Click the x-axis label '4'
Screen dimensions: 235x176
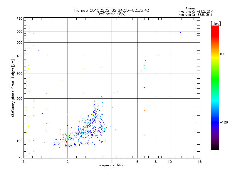(x=112, y=162)
